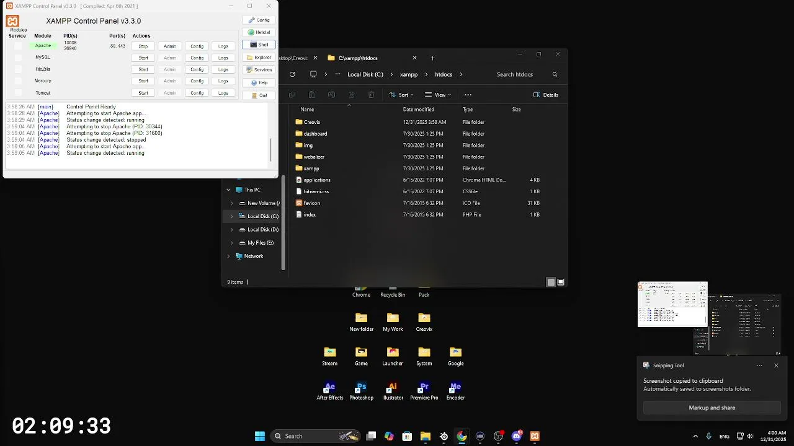Toggle the Tomcat service checkbox

point(18,93)
